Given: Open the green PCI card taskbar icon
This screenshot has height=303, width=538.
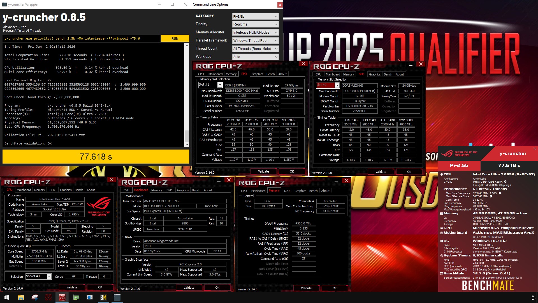Looking at the screenshot, I should tap(76, 297).
